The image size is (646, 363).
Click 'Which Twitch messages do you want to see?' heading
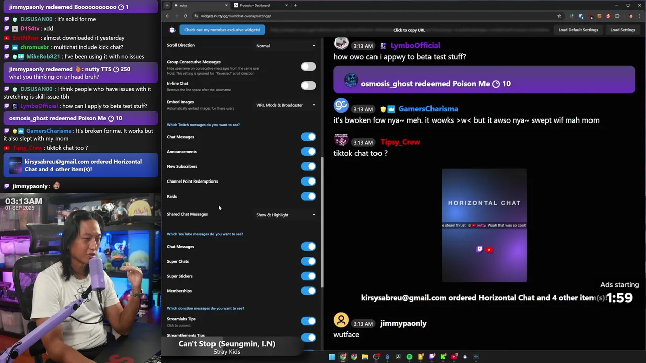pyautogui.click(x=203, y=125)
